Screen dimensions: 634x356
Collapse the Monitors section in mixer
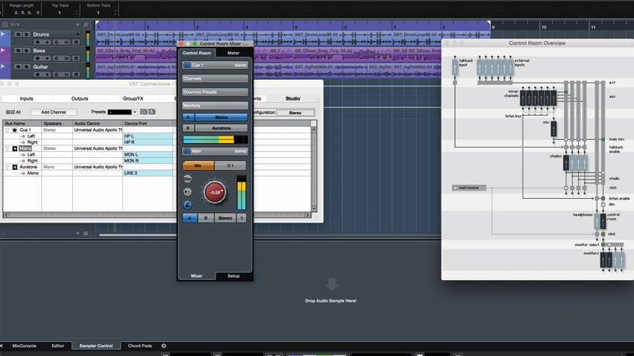pos(215,106)
